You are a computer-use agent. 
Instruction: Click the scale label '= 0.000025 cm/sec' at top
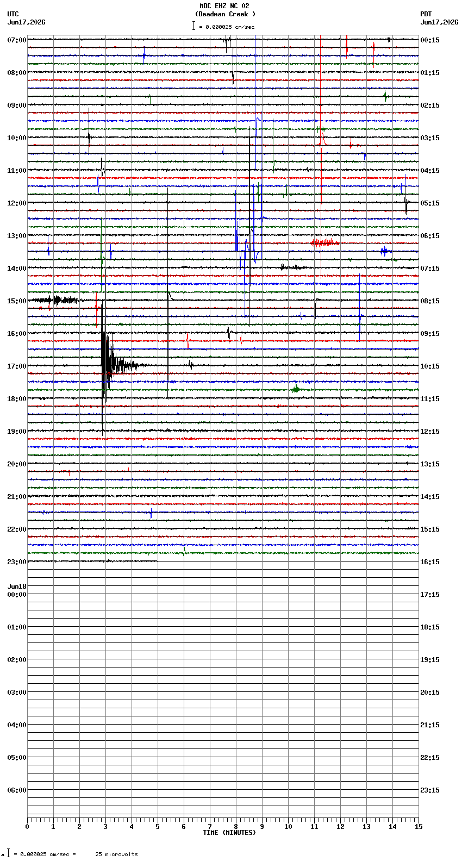click(x=227, y=27)
